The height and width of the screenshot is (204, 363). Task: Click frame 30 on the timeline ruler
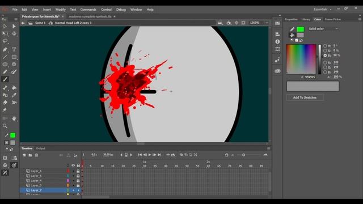(x=145, y=166)
